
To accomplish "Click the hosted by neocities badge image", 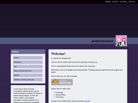I will [x=62, y=82].
